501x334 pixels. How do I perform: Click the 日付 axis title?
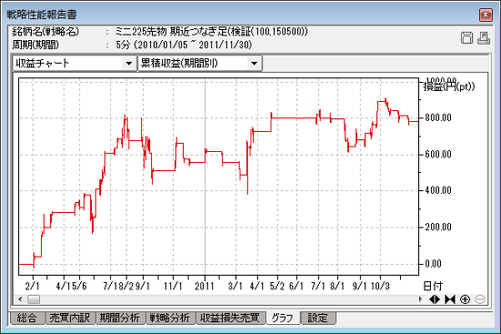433,286
